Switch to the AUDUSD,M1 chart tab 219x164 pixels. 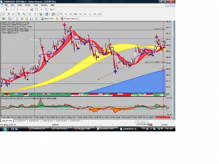[34, 121]
